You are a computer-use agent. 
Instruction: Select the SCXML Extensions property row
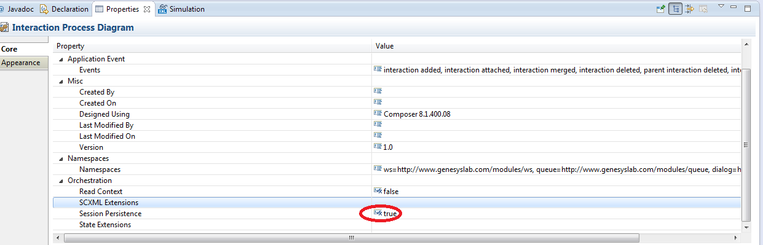pos(397,203)
